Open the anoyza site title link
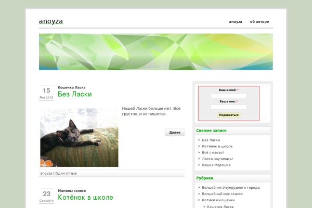 pyautogui.click(x=51, y=21)
